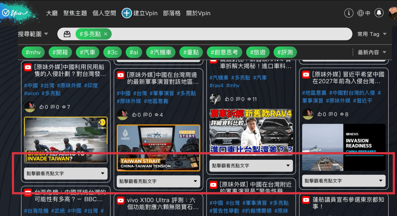Select the #3c tag chip
This screenshot has height=216, width=397.
pos(112,52)
